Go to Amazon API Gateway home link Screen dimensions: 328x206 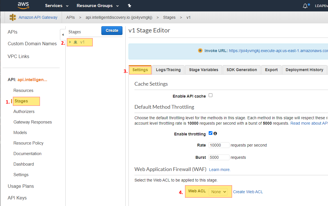pos(38,17)
